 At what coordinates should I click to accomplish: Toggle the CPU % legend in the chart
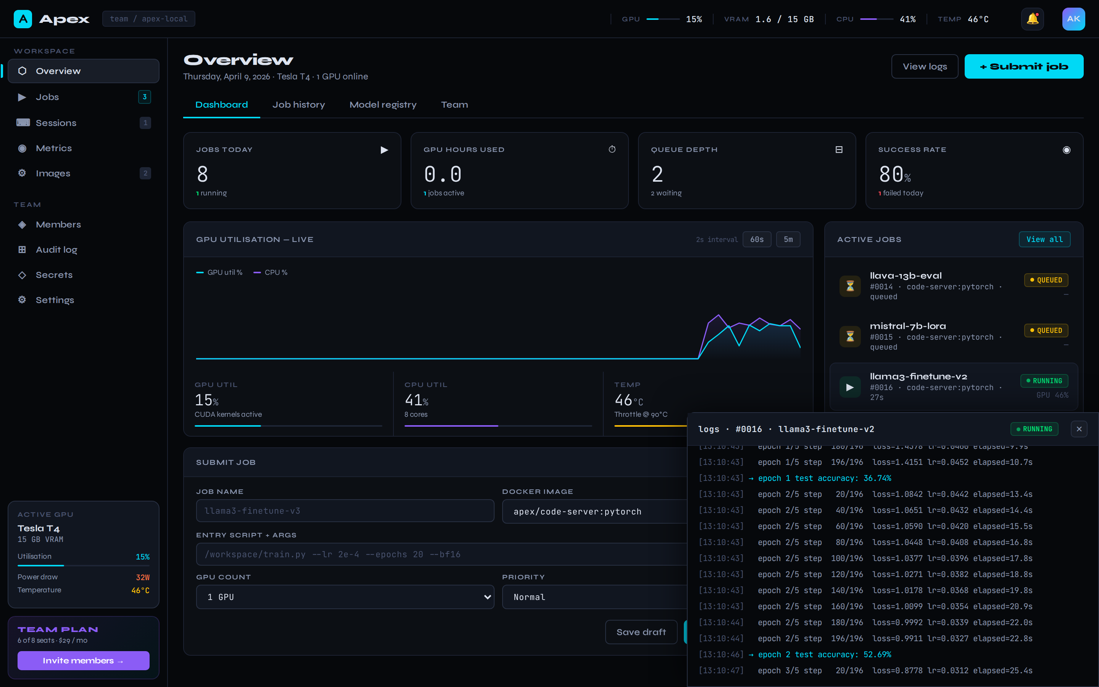tap(271, 272)
